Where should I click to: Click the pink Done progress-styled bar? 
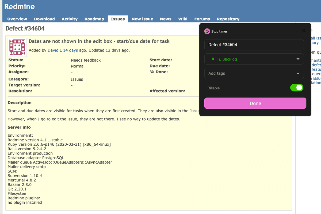255,103
